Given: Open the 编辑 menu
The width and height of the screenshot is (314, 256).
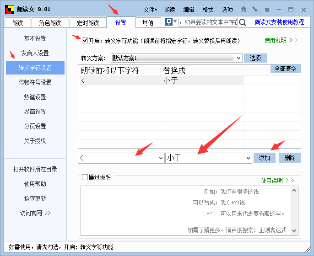Looking at the screenshot, I should (x=189, y=10).
